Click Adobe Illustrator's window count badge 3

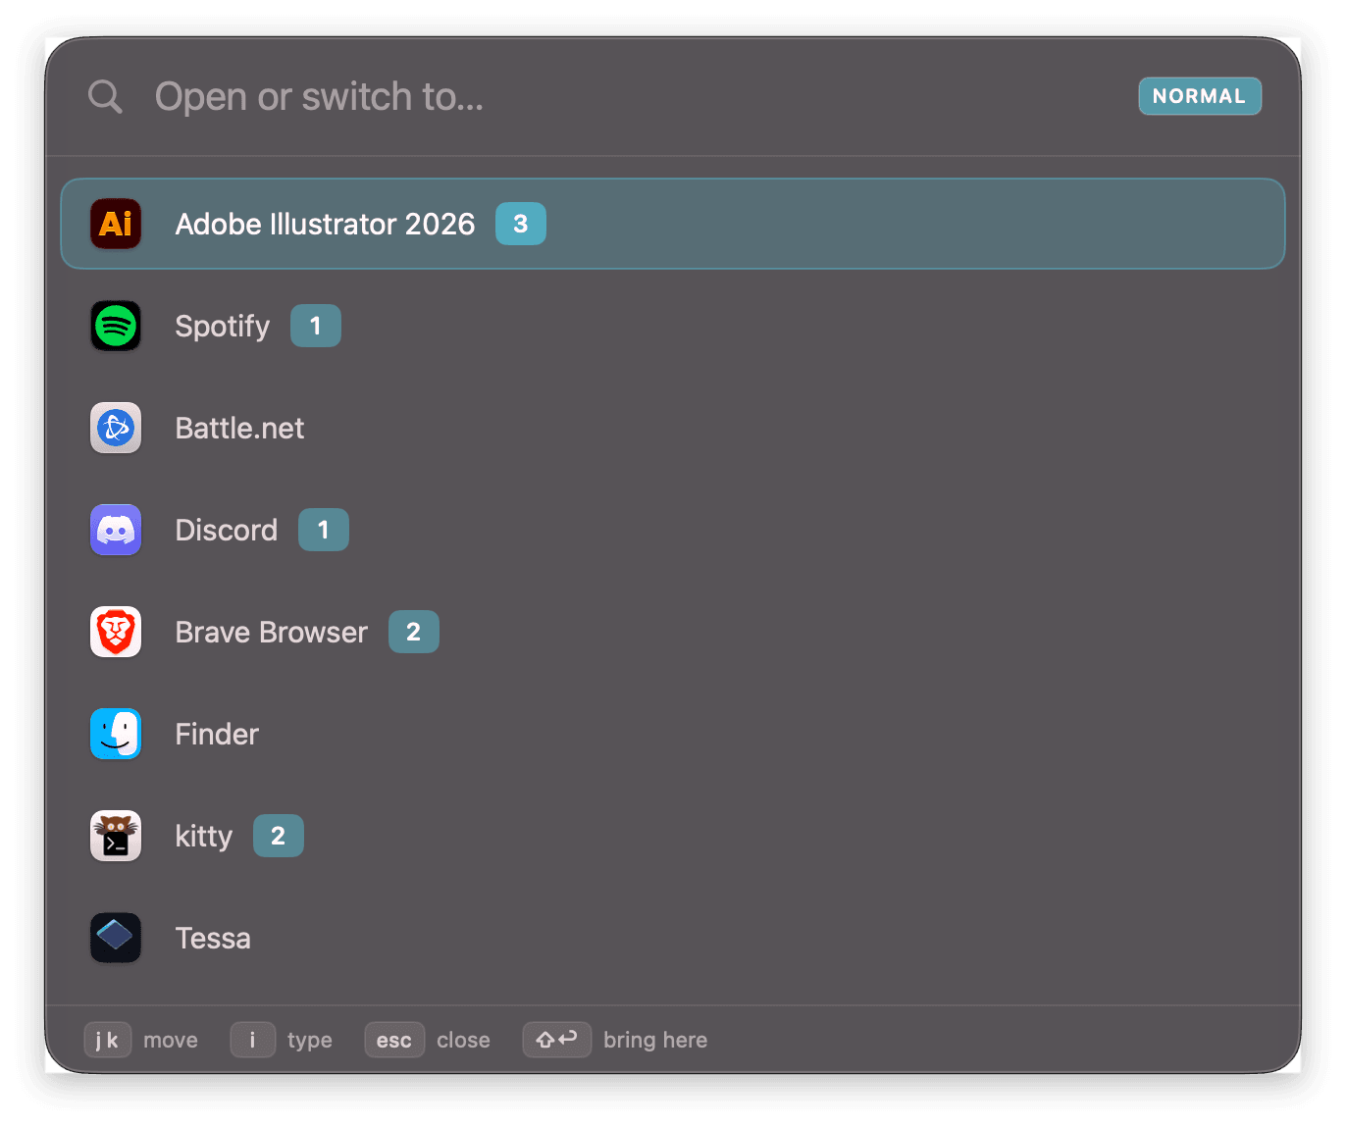(521, 224)
